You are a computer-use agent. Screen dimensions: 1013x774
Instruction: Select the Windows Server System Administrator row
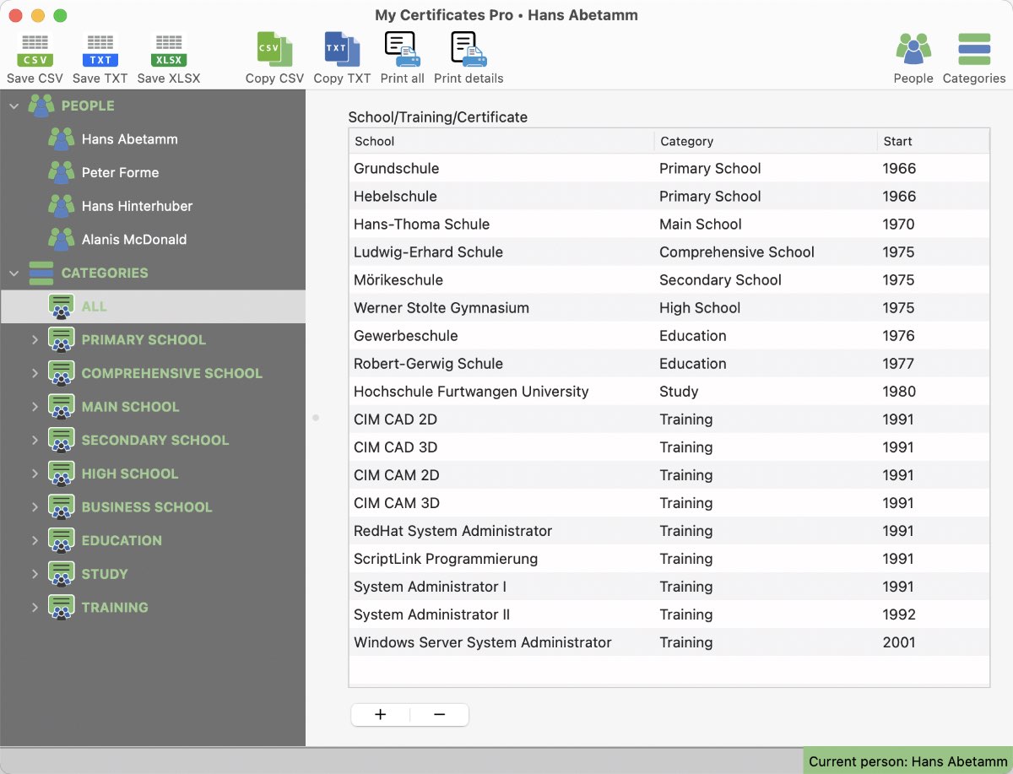click(x=669, y=641)
